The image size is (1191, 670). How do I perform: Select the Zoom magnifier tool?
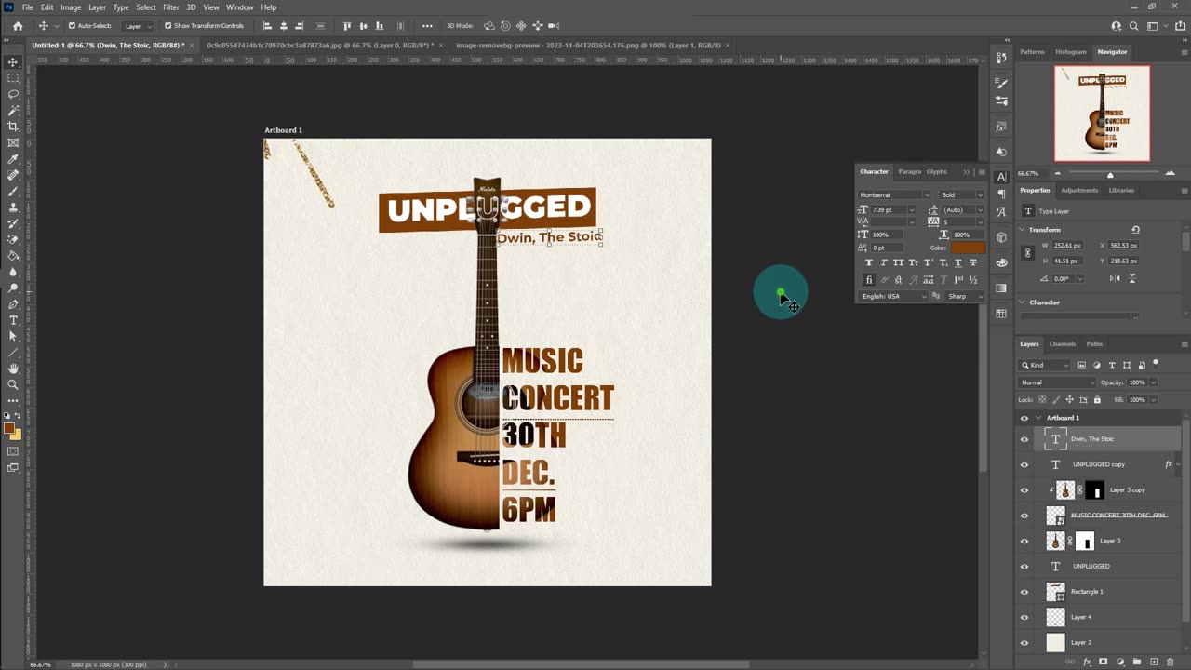coord(13,384)
